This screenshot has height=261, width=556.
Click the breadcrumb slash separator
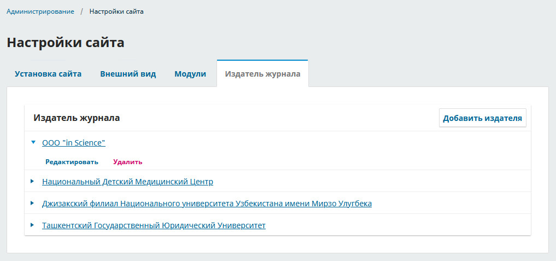pyautogui.click(x=81, y=11)
